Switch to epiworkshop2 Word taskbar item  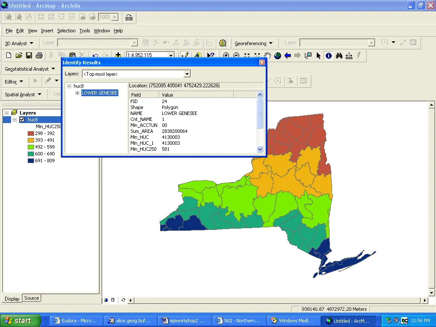point(184,321)
